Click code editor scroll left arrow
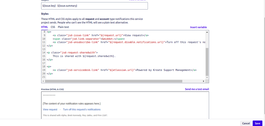 coord(43,81)
